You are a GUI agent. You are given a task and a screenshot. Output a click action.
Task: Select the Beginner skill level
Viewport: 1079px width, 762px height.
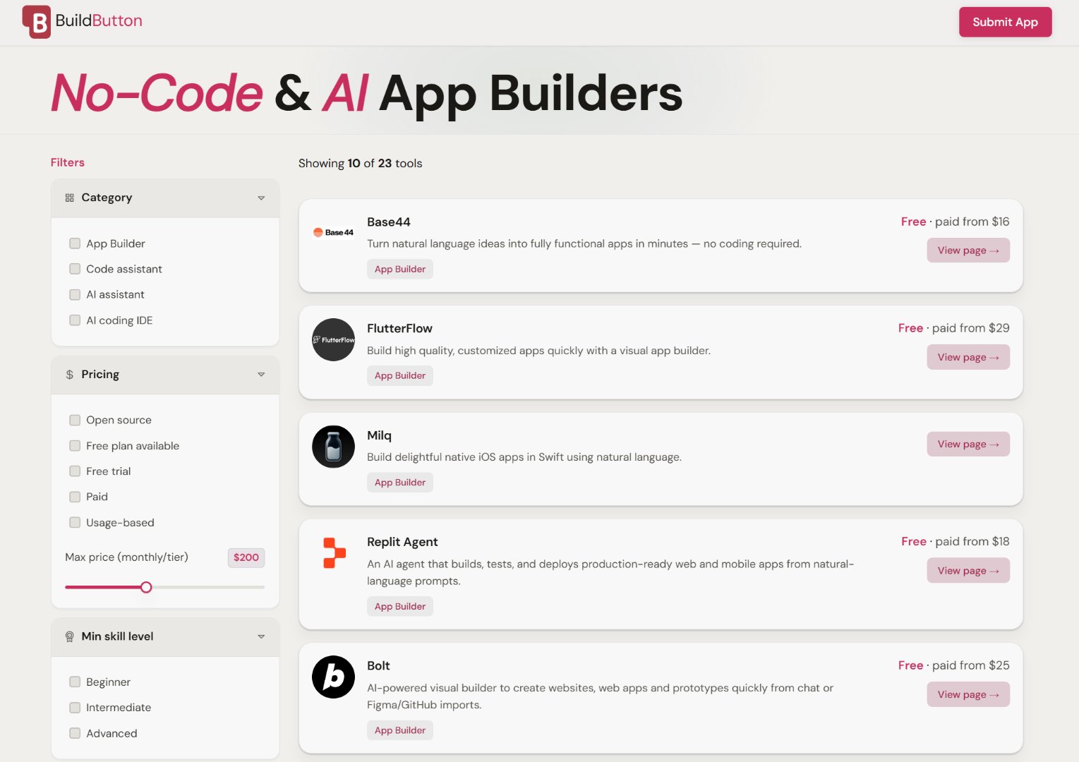pyautogui.click(x=75, y=682)
